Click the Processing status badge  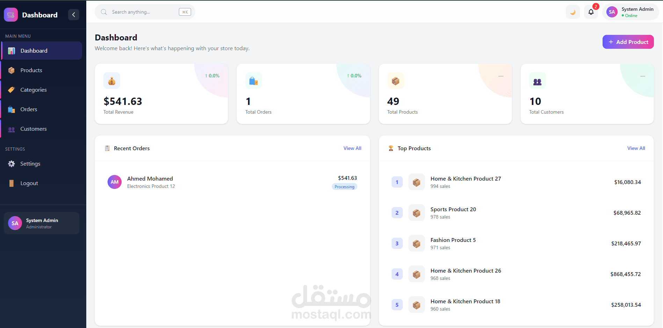(344, 187)
